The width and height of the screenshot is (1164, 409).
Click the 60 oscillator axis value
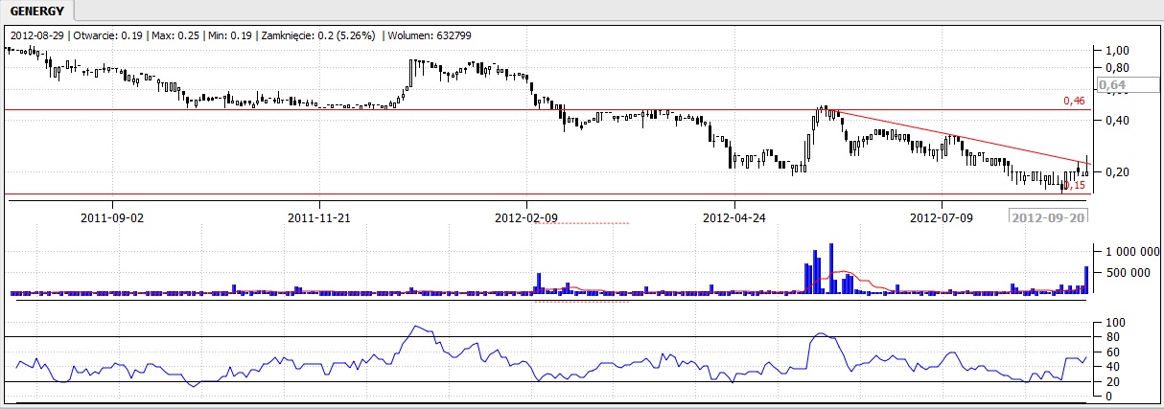tap(1112, 352)
